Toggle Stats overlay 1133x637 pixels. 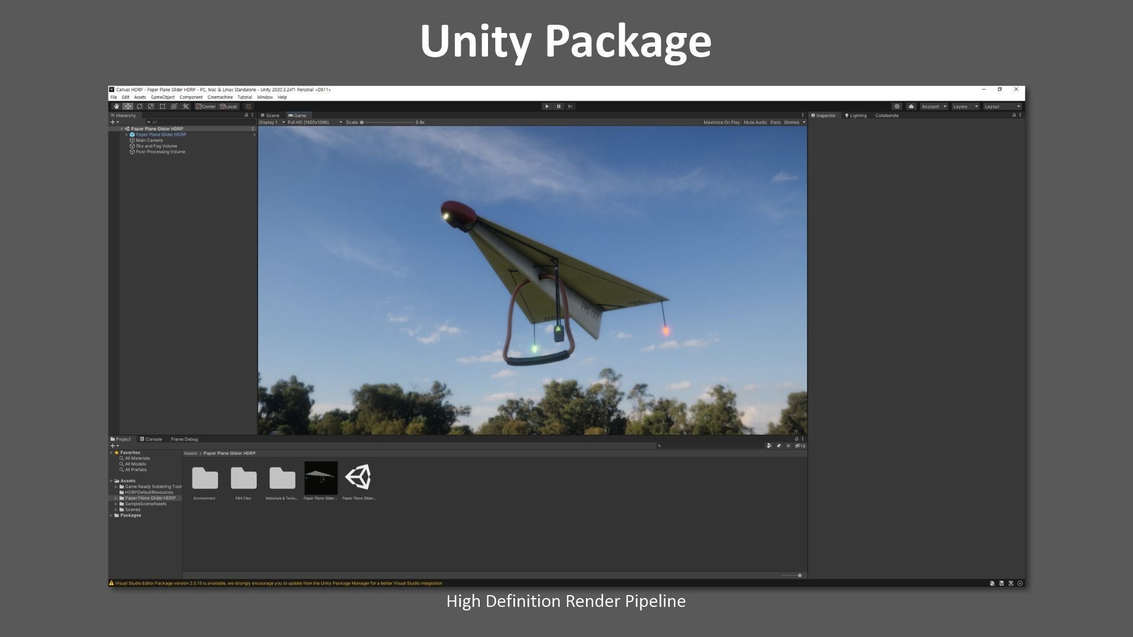pos(775,122)
